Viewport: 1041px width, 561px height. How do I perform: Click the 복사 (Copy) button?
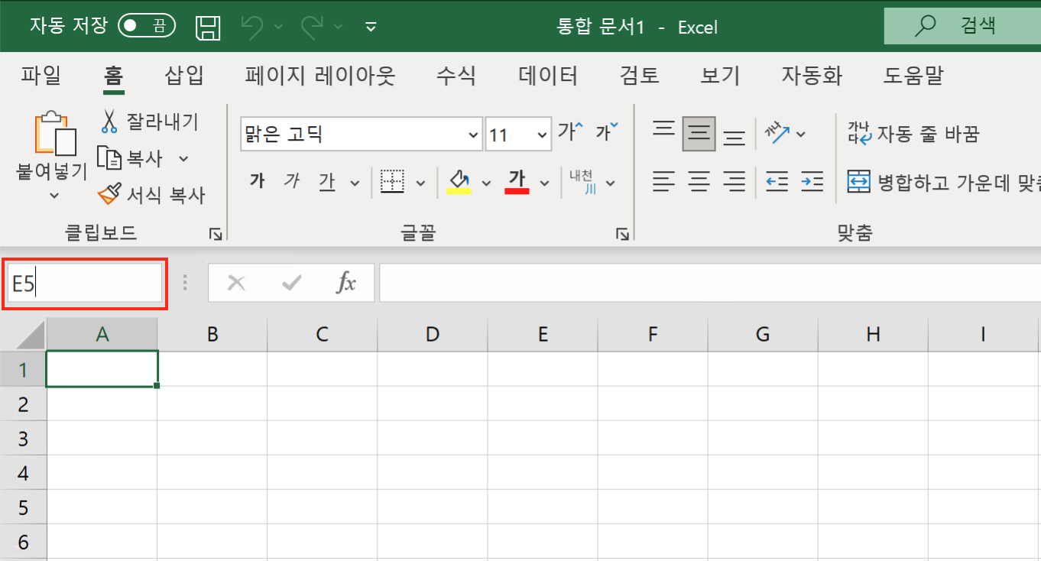[x=131, y=158]
